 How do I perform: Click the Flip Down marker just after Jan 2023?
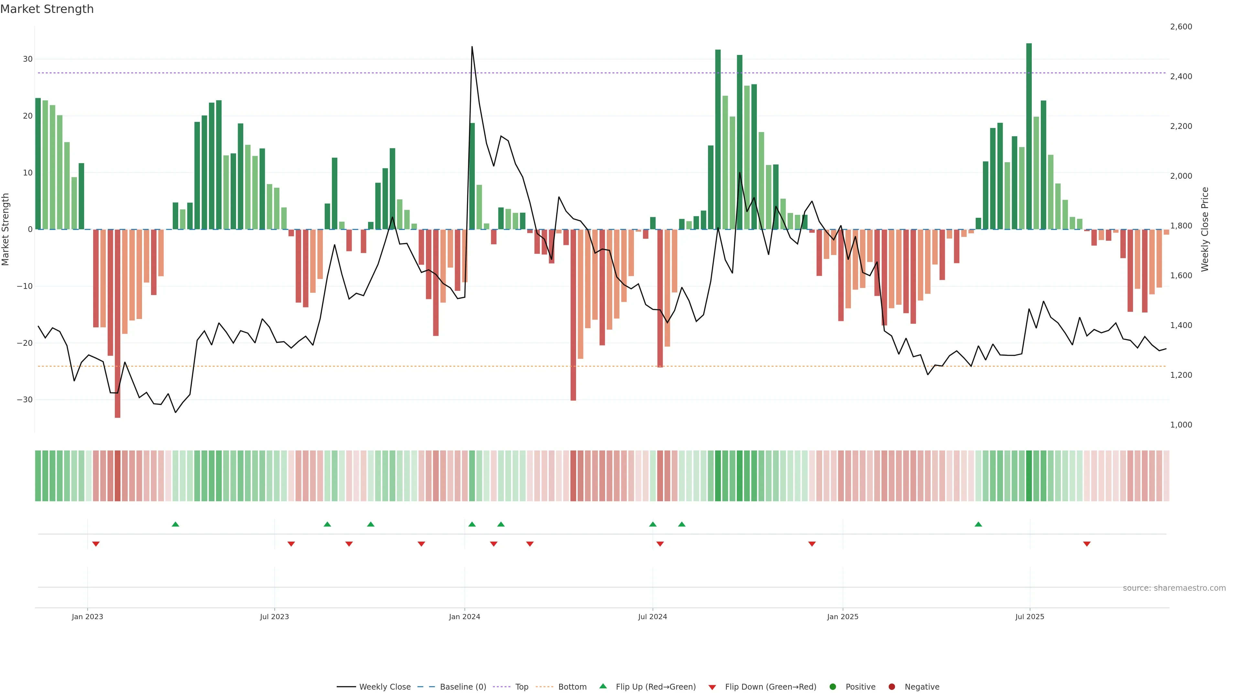coord(96,544)
